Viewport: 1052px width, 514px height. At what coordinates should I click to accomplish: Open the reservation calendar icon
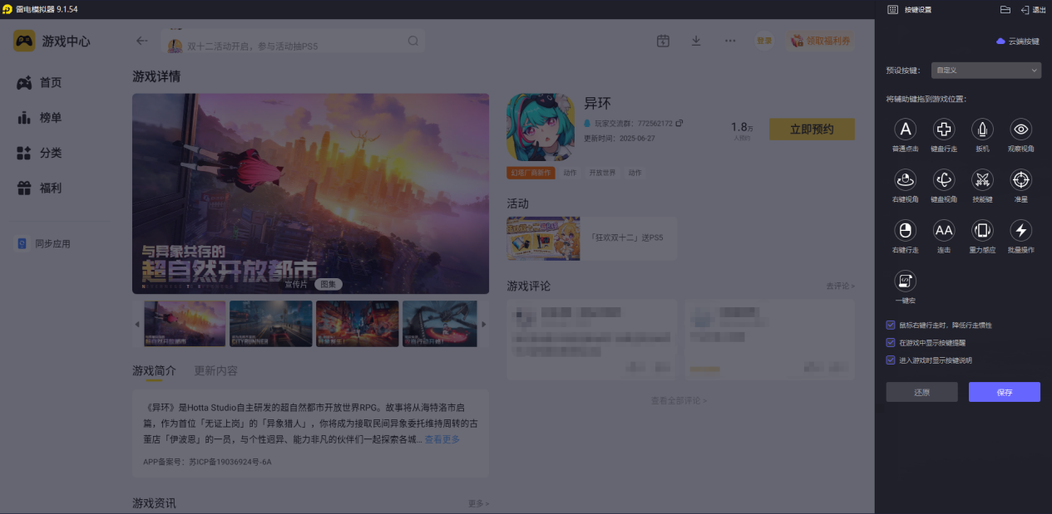coord(663,41)
